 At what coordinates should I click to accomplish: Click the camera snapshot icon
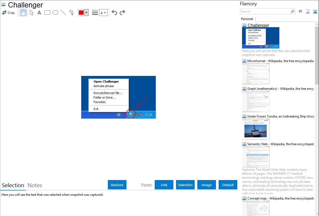[300, 11]
